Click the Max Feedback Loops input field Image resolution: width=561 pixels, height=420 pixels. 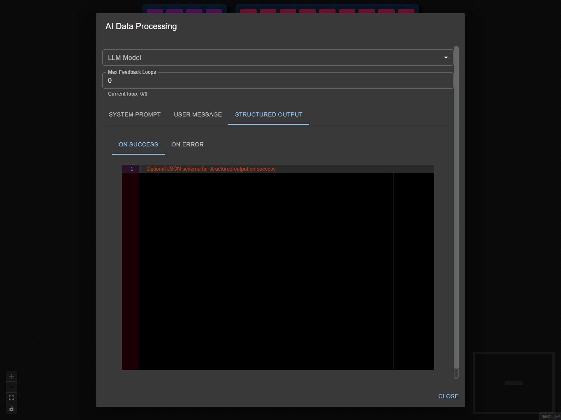click(x=278, y=80)
